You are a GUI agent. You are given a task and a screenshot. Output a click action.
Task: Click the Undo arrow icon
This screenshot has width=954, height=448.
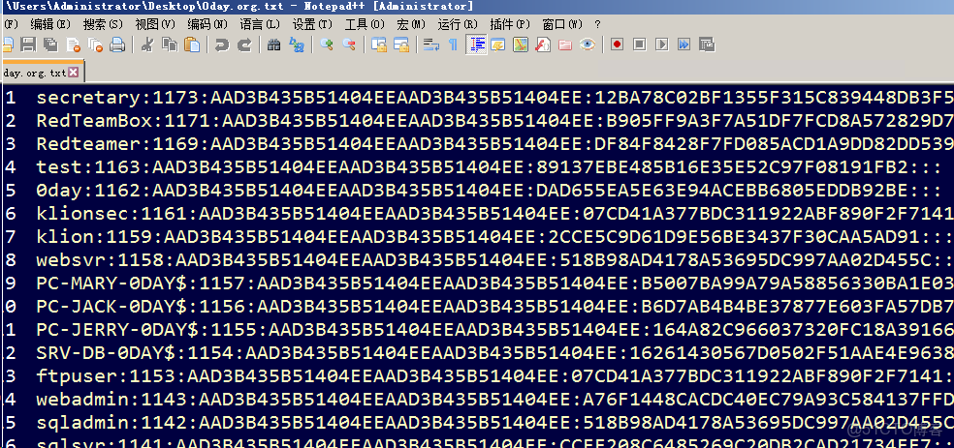222,45
